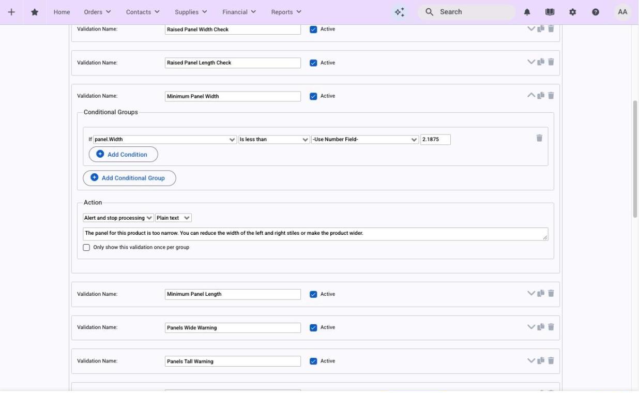Edit the 2.1875 number value field
This screenshot has width=639, height=393.
coord(435,140)
